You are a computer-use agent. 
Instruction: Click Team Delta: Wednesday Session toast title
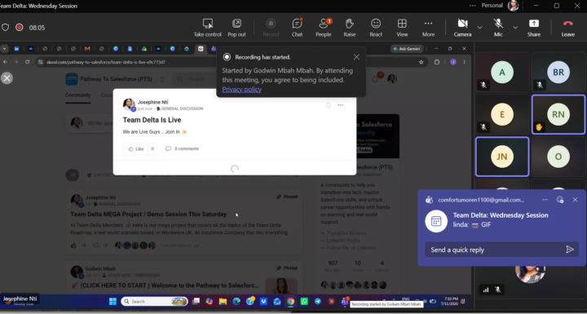pyautogui.click(x=501, y=215)
